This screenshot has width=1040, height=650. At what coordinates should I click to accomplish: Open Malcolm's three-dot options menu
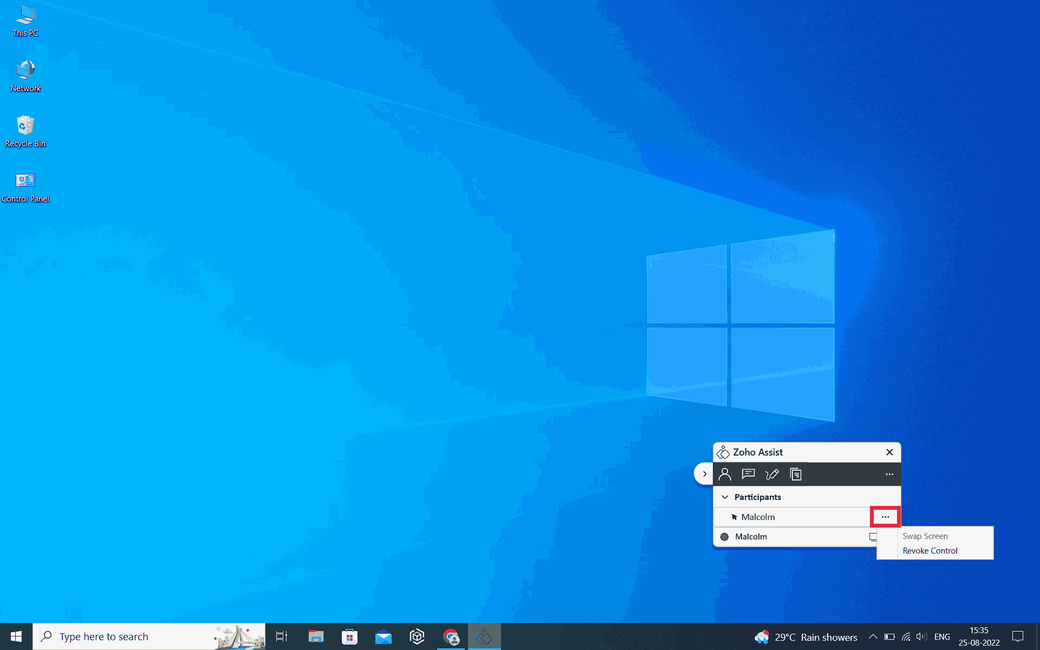885,517
